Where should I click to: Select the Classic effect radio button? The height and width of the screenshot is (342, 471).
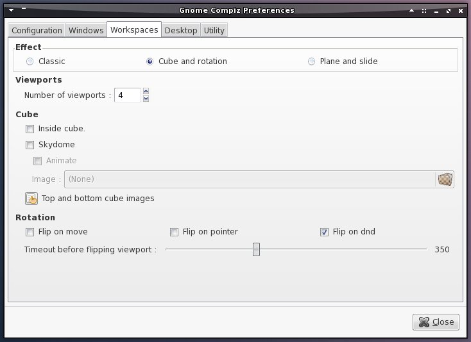[30, 61]
